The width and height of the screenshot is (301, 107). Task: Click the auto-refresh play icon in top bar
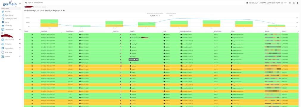coord(294,3)
